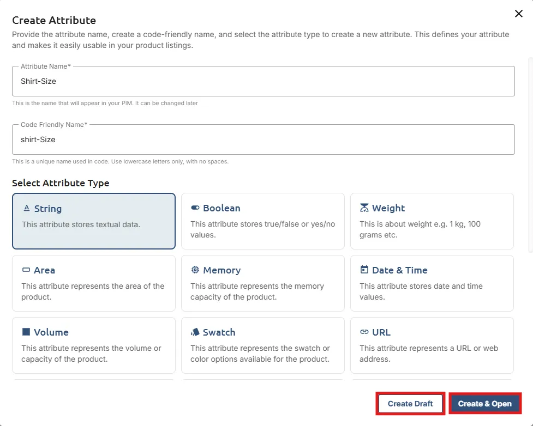
Task: Click the Date & Time calendar icon
Action: click(364, 270)
